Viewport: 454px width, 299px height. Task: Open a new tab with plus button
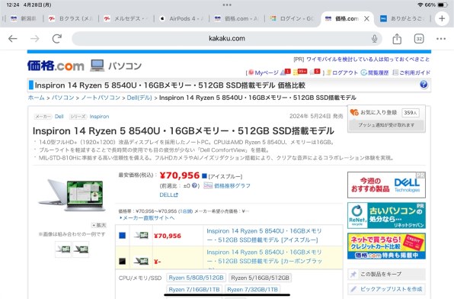click(x=442, y=18)
